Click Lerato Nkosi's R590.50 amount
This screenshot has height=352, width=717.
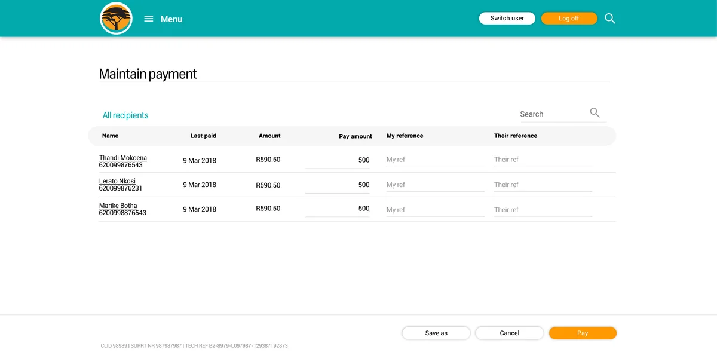[x=268, y=185]
